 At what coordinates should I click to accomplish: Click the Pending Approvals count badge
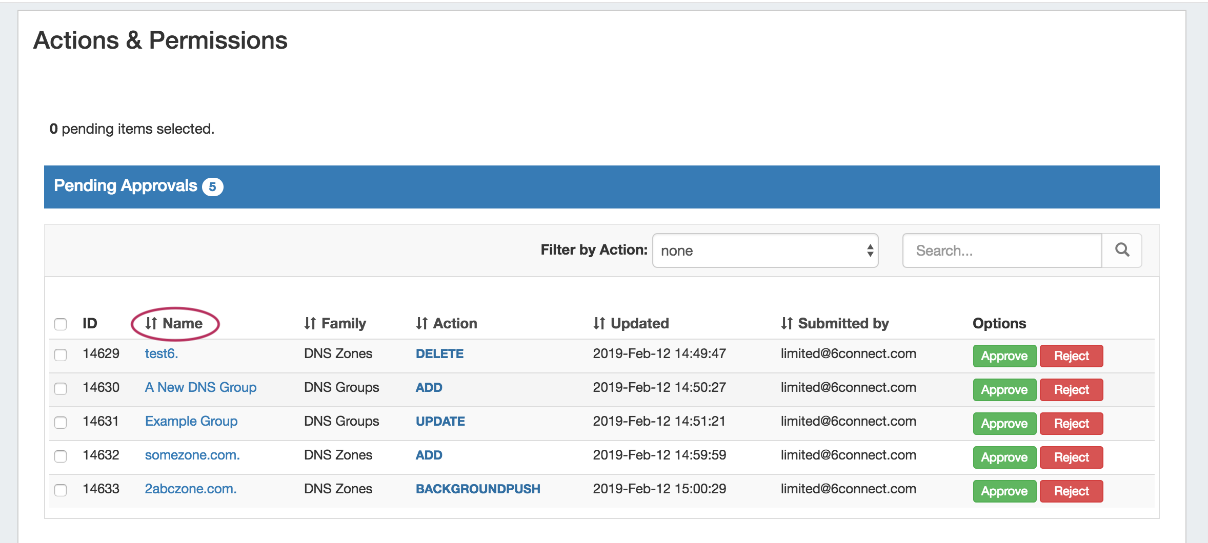pyautogui.click(x=212, y=187)
